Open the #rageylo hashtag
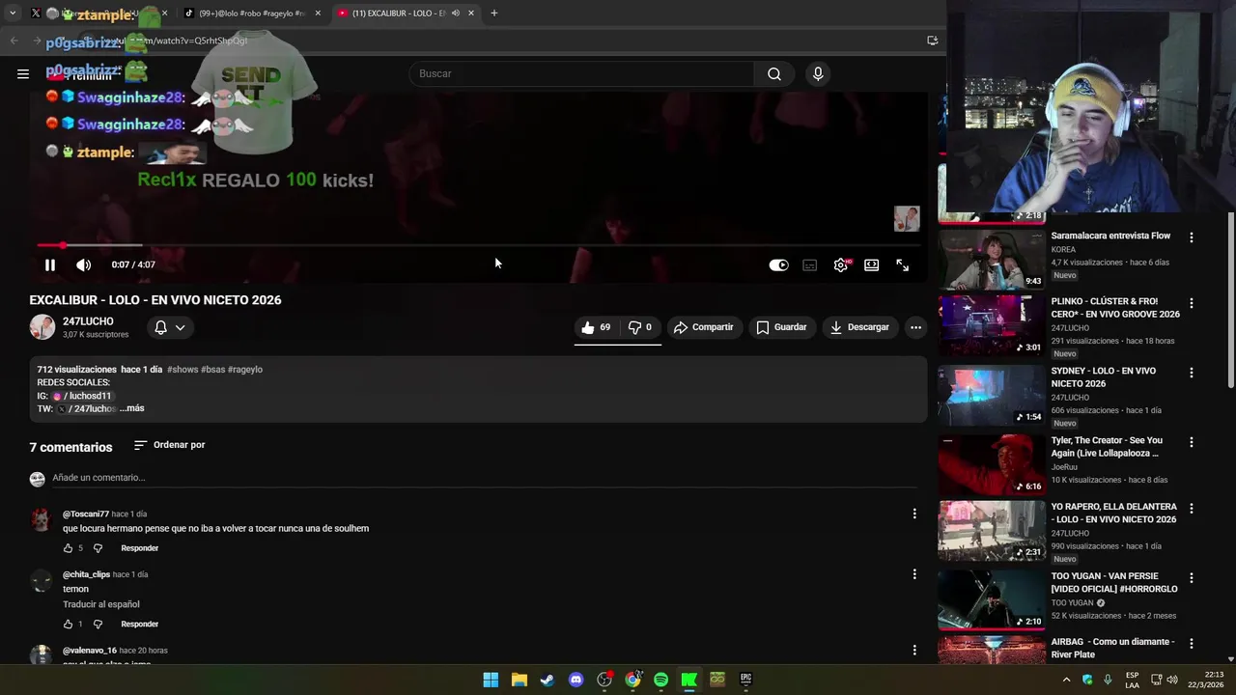The height and width of the screenshot is (695, 1236). 245,370
